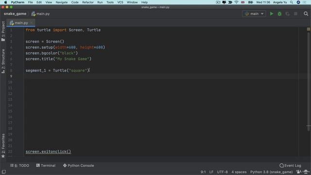Open the Favorites tool window sidebar tab
311x175 pixels.
pyautogui.click(x=3, y=145)
